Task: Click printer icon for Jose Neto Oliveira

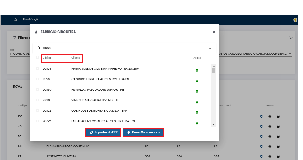Action: coord(278,156)
